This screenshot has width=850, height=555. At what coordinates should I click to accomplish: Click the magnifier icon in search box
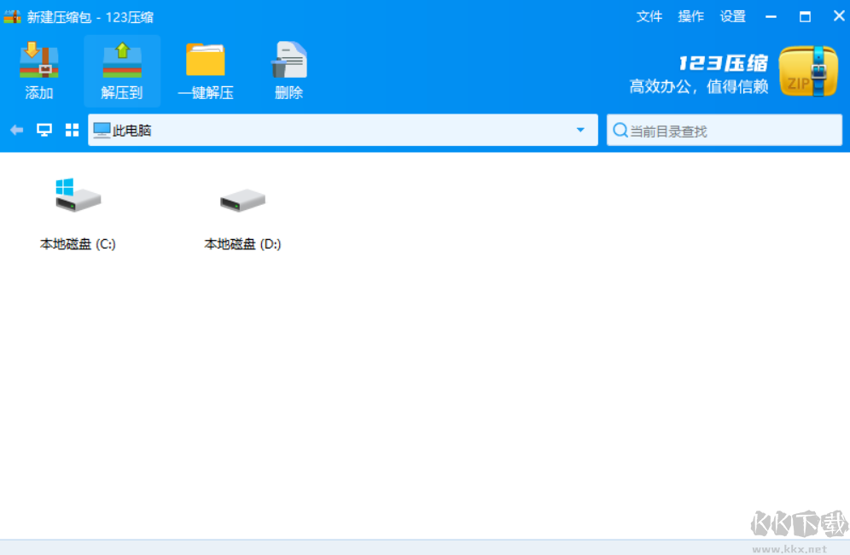point(620,130)
